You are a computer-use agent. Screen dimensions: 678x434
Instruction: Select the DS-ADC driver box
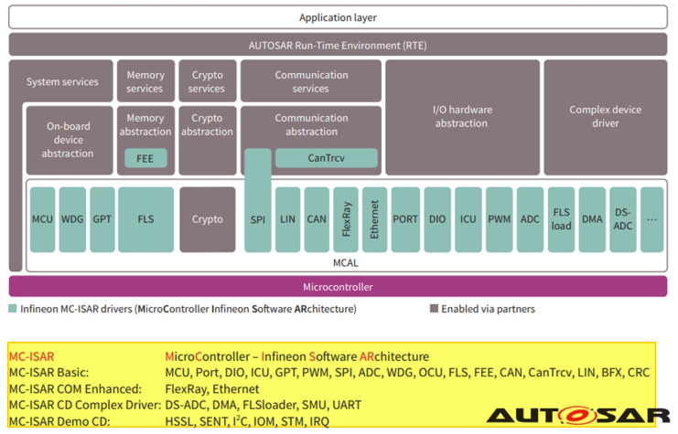pyautogui.click(x=623, y=219)
